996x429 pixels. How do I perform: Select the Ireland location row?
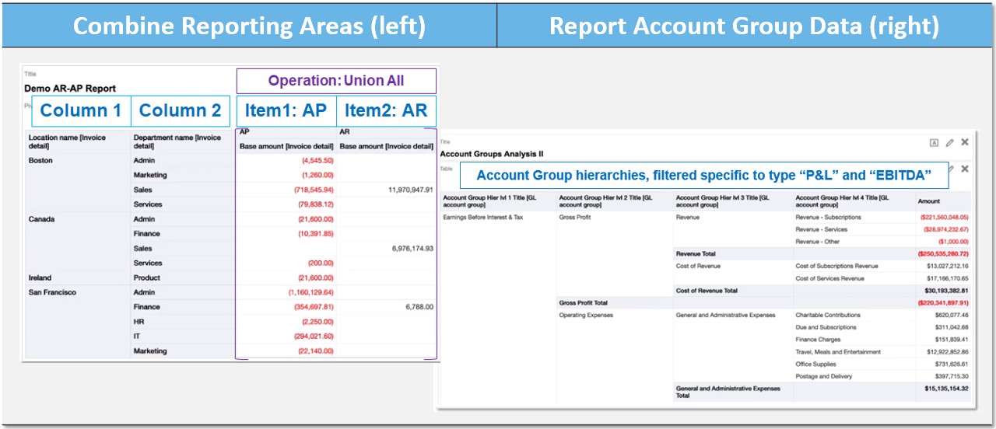[x=40, y=277]
